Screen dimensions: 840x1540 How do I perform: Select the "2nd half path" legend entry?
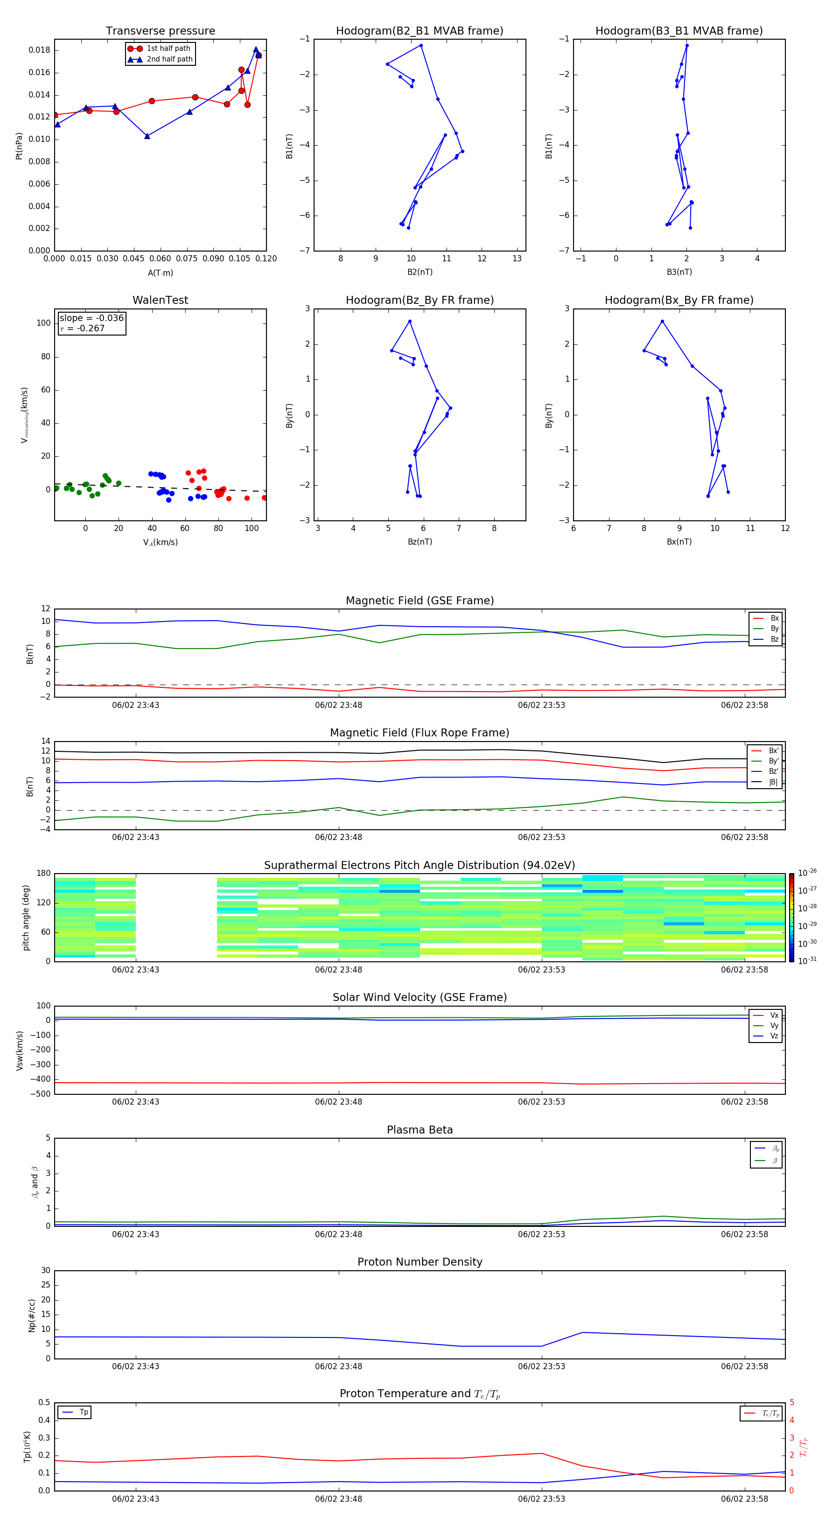(160, 59)
